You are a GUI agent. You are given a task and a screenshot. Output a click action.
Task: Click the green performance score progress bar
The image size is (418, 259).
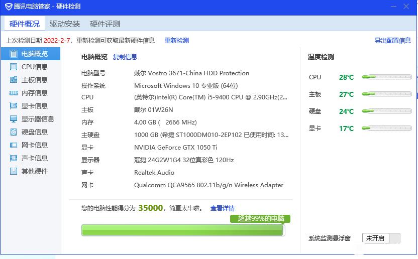(x=183, y=230)
